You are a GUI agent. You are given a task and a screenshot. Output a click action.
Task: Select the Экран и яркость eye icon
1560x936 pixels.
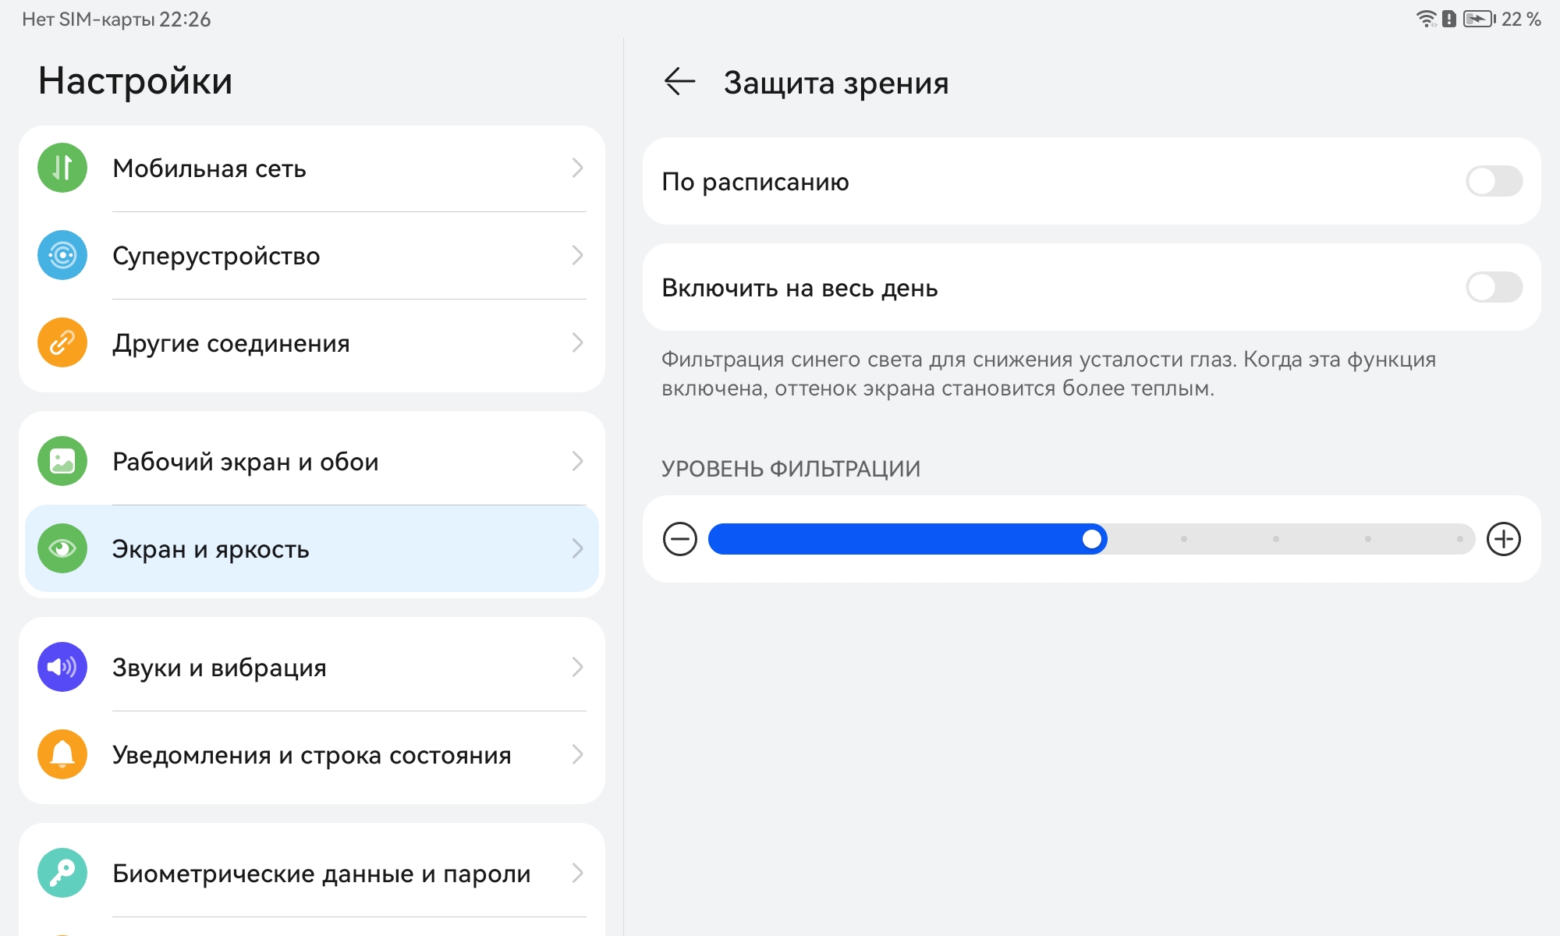62,549
